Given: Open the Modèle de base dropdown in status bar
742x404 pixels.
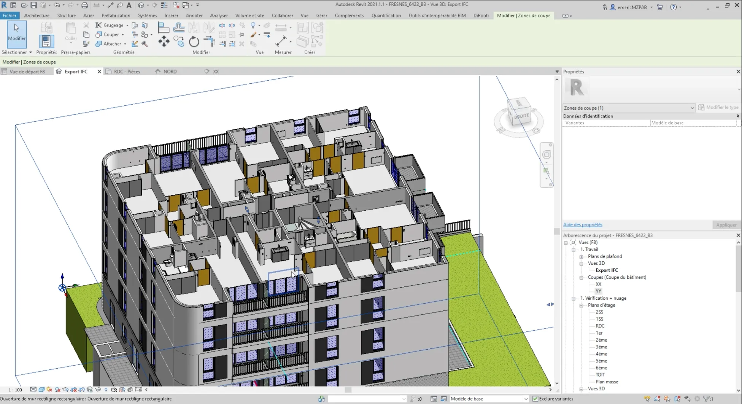Looking at the screenshot, I should [526, 399].
